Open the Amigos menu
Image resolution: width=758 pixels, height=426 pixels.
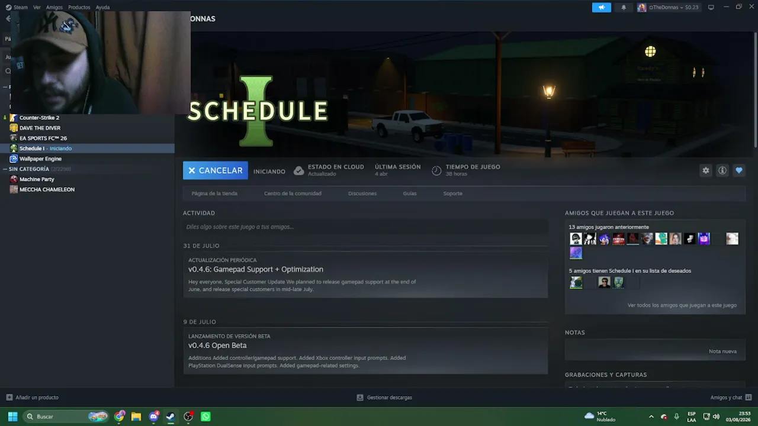tap(54, 7)
